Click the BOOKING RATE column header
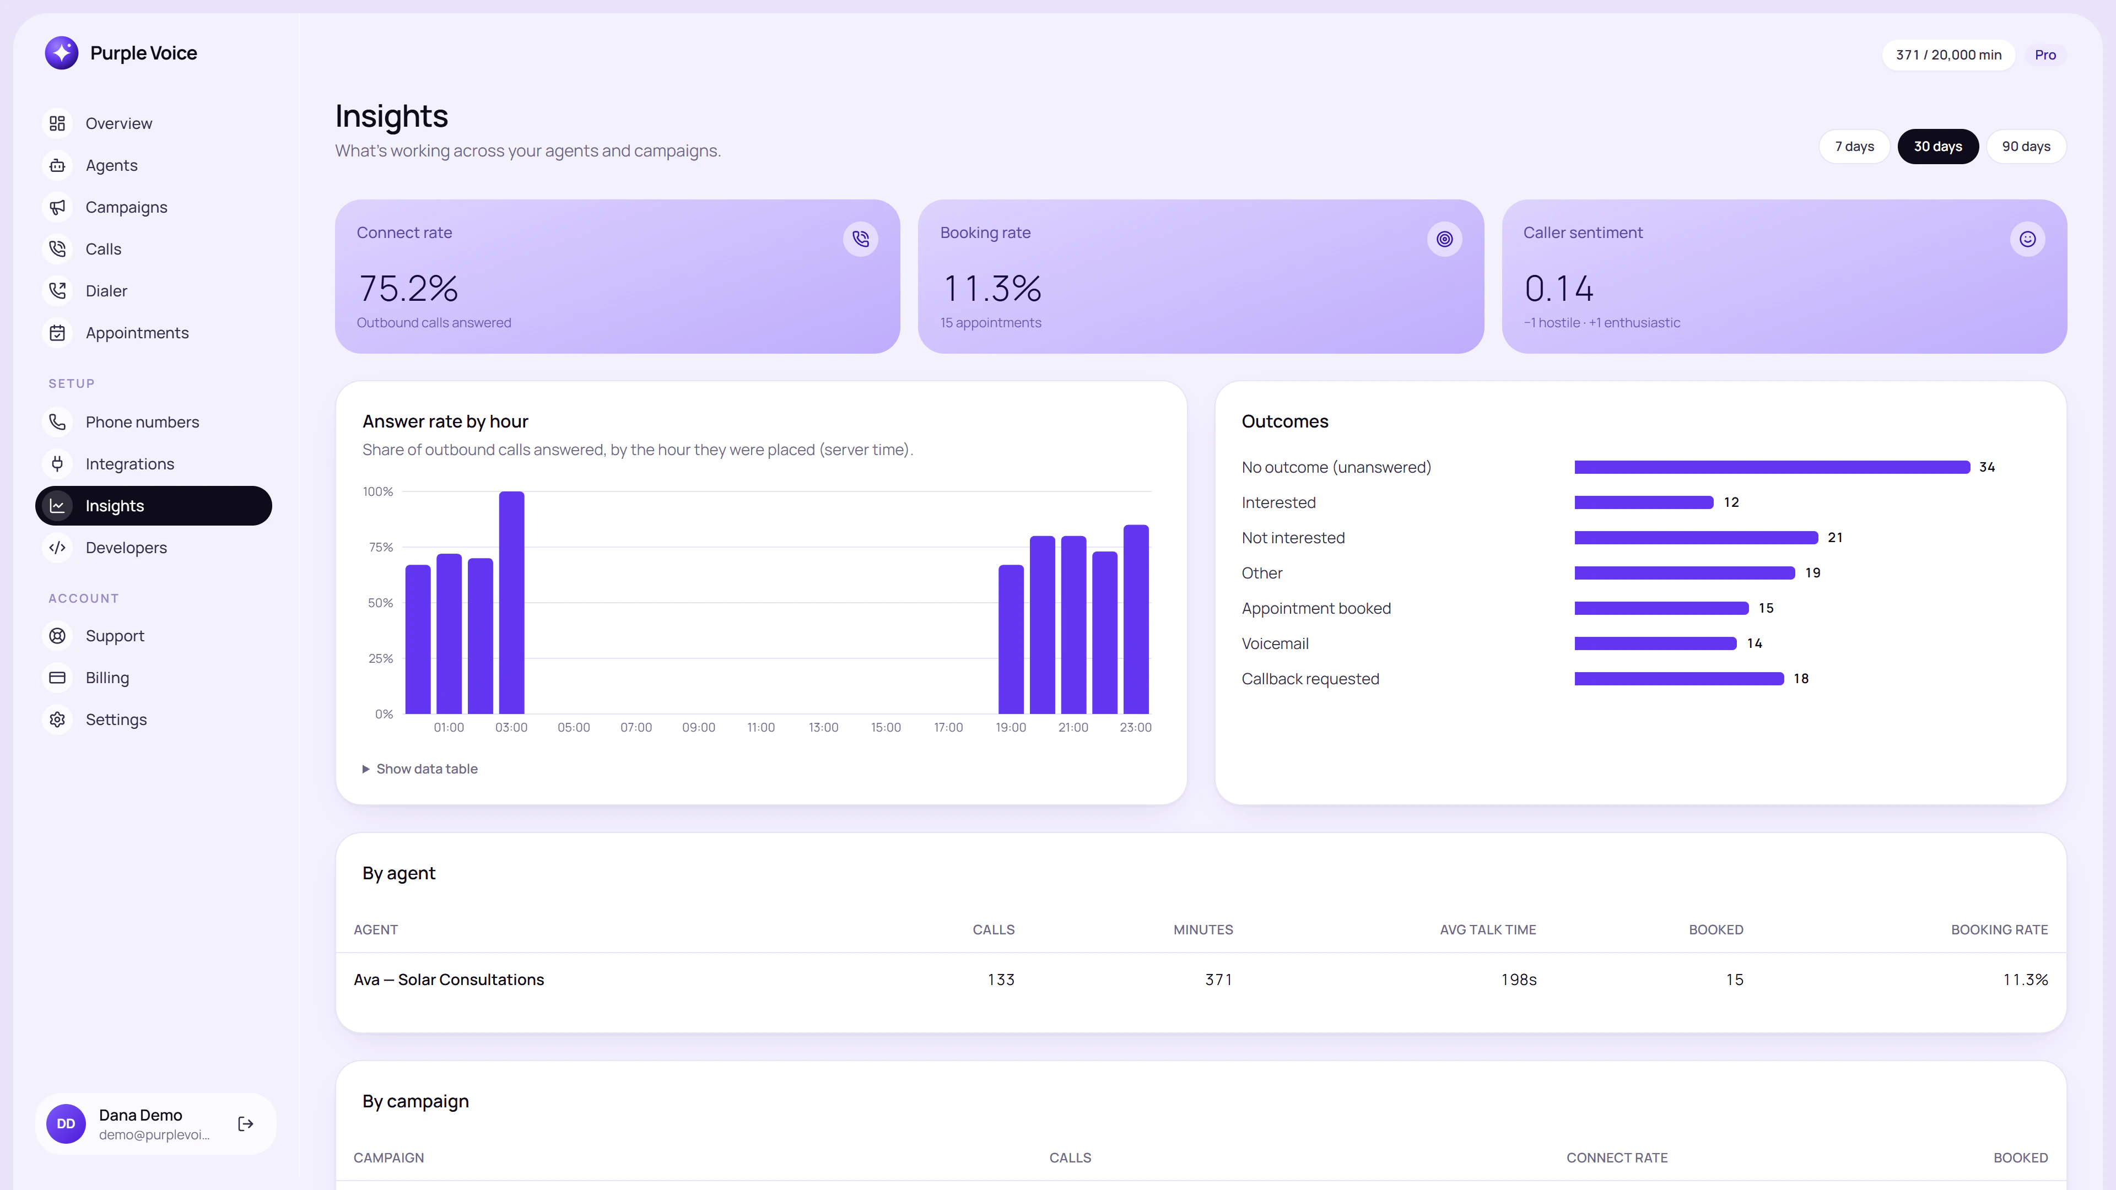 point(1999,929)
